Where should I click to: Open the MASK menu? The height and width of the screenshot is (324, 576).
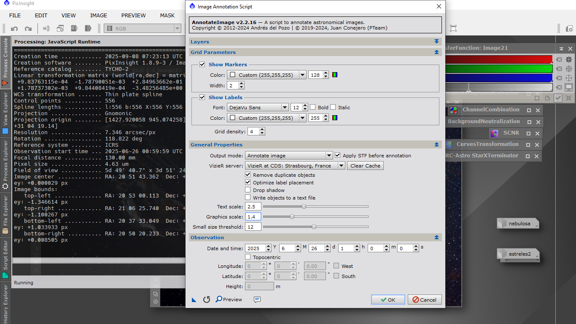coord(167,16)
